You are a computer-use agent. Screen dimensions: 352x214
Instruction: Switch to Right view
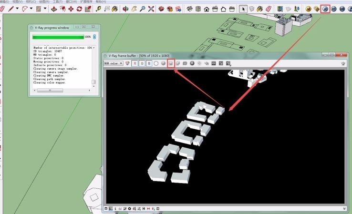215,9
